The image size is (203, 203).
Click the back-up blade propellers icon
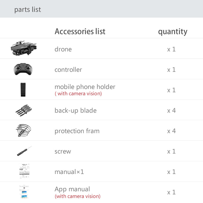click(x=23, y=110)
